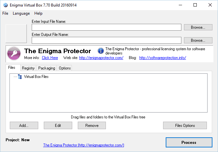Viewport: 218px width, 152px height.
Task: Start packaging with the Process button
Action: [x=189, y=143]
